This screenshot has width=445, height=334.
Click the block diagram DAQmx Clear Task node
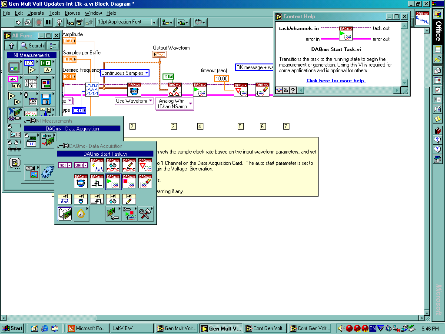click(262, 90)
